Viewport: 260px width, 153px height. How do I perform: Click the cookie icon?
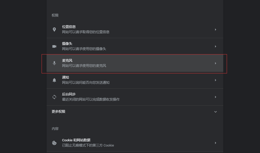[x=54, y=143]
